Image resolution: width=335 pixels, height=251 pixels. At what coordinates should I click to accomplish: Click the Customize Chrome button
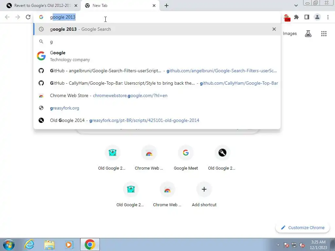(303, 227)
